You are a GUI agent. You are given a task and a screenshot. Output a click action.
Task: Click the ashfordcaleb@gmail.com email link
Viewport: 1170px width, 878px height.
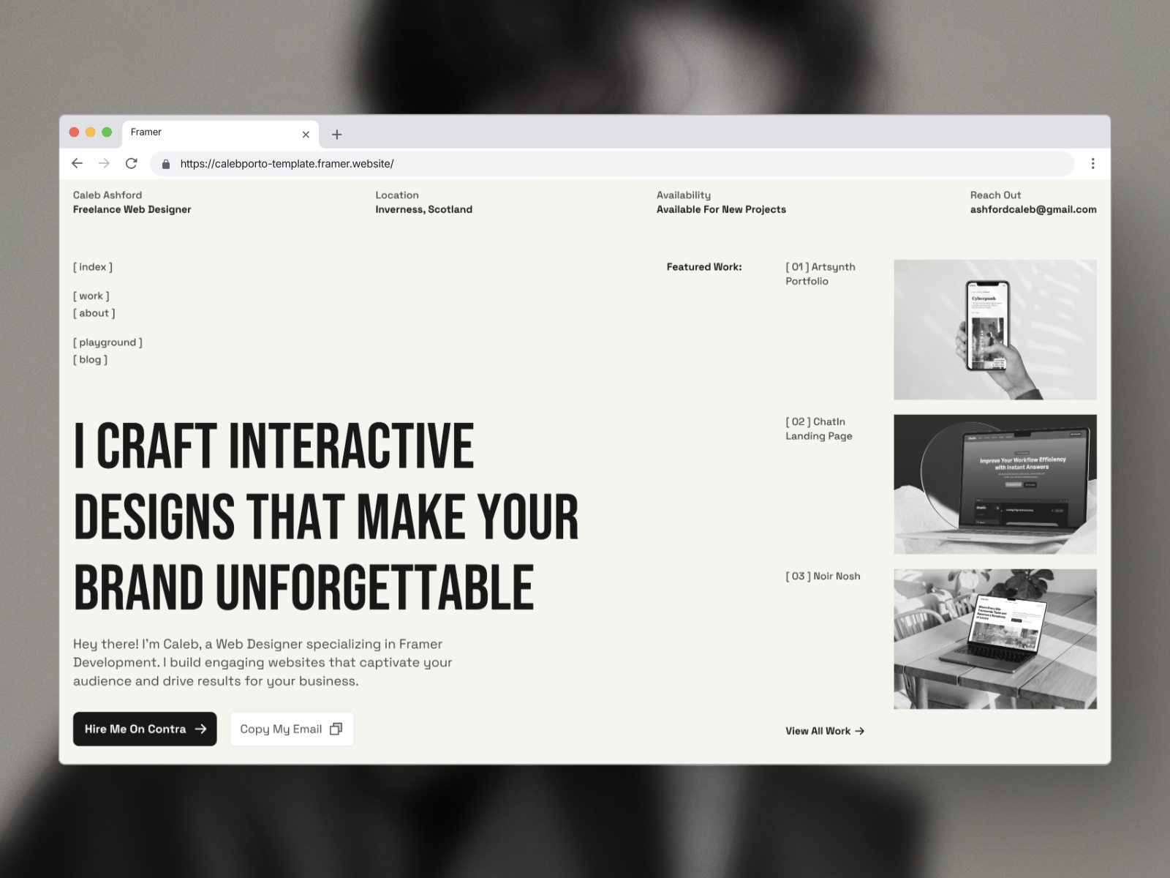tap(1033, 209)
